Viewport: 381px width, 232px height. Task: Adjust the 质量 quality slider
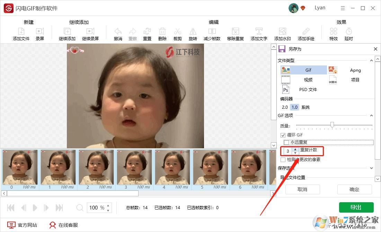pyautogui.click(x=333, y=125)
